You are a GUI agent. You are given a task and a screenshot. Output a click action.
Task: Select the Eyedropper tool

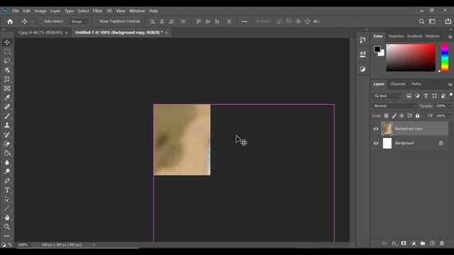[x=7, y=98]
